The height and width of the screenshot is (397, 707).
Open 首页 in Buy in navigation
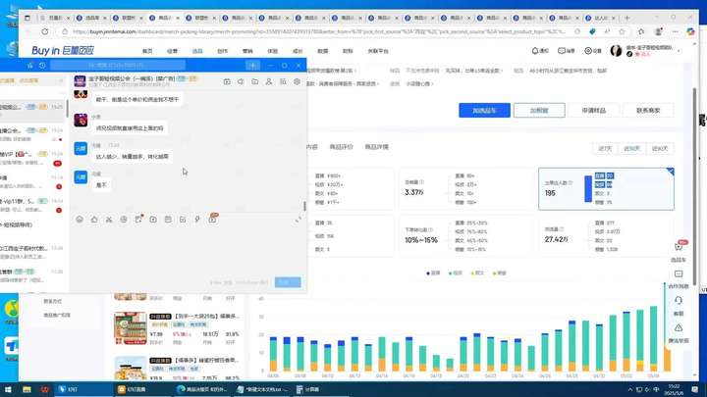(x=147, y=51)
